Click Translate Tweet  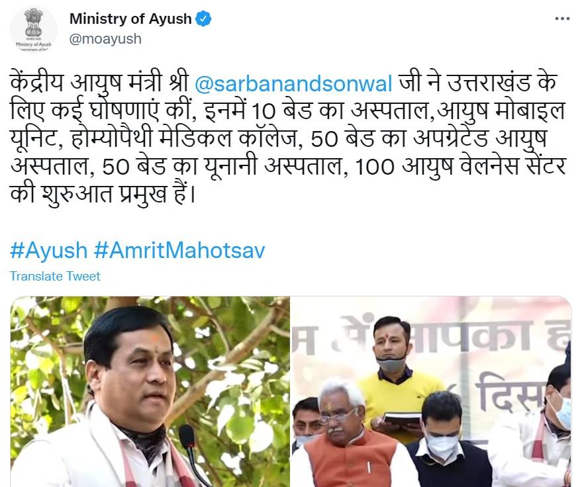pos(55,276)
